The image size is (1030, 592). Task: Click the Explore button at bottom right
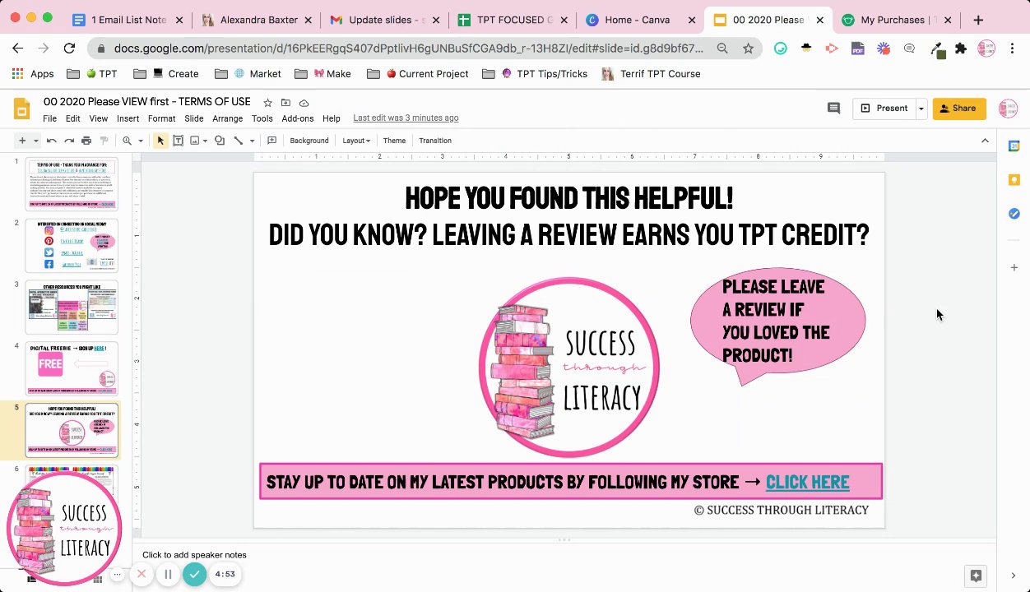point(976,575)
